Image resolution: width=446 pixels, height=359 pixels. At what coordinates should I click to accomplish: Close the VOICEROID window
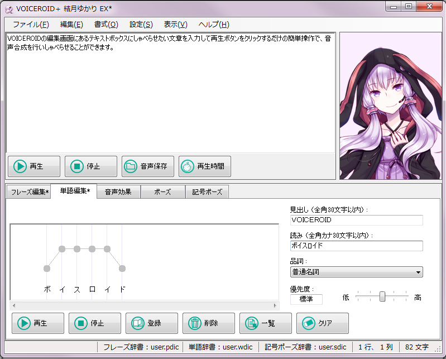(x=429, y=7)
